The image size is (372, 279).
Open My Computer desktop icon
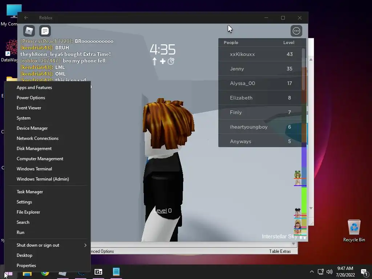point(11,15)
